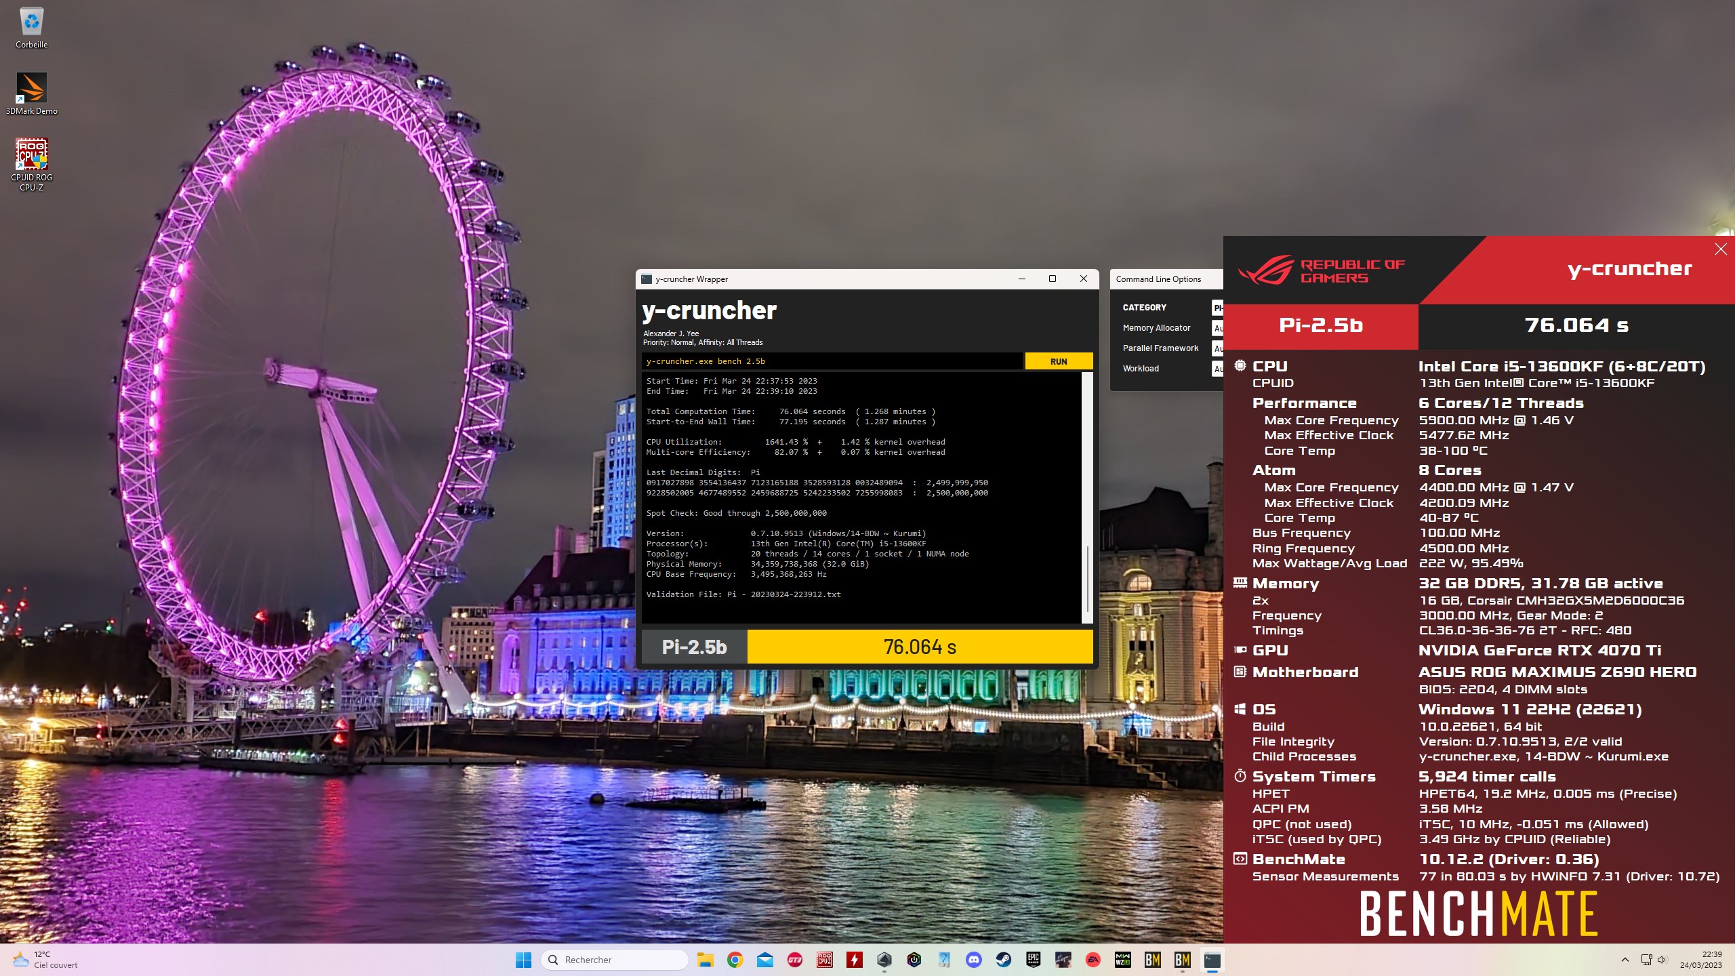Click the icon beside the BenchMate version row
This screenshot has height=976, width=1735.
(1240, 859)
